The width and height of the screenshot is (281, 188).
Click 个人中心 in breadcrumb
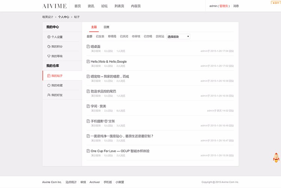click(x=64, y=17)
